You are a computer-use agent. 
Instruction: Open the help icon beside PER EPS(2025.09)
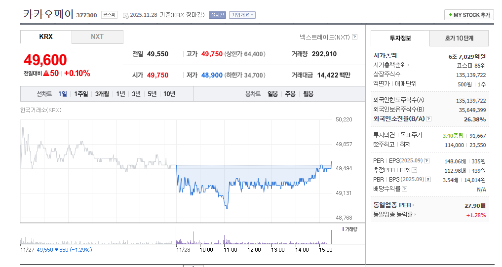pyautogui.click(x=427, y=161)
